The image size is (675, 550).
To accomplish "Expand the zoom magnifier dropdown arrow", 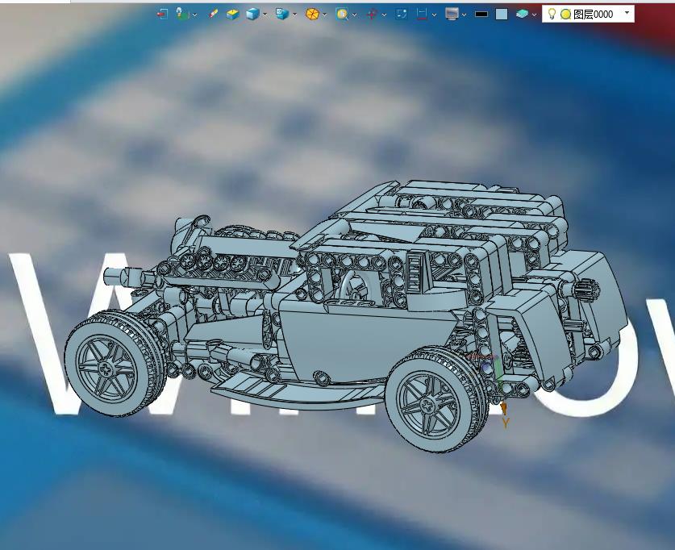I will [x=354, y=15].
